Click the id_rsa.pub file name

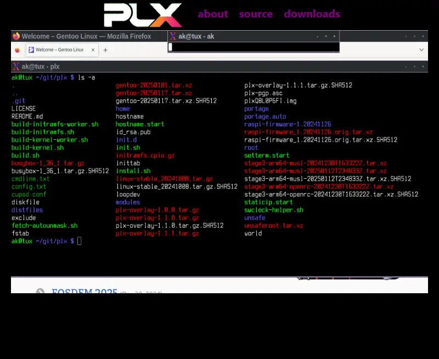click(133, 132)
